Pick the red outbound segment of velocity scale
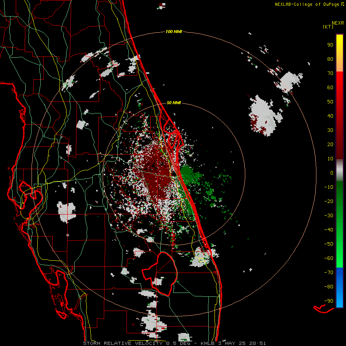Screen dimensions: 346x346 [339, 115]
